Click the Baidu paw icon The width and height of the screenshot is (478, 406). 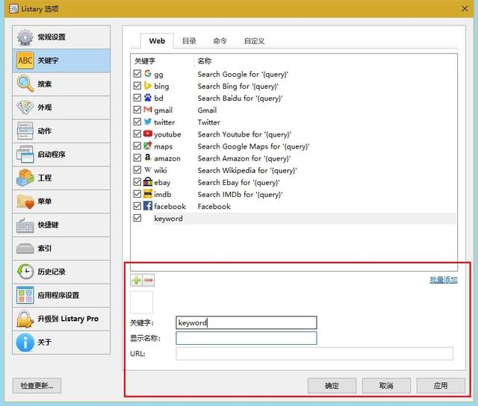pos(148,98)
